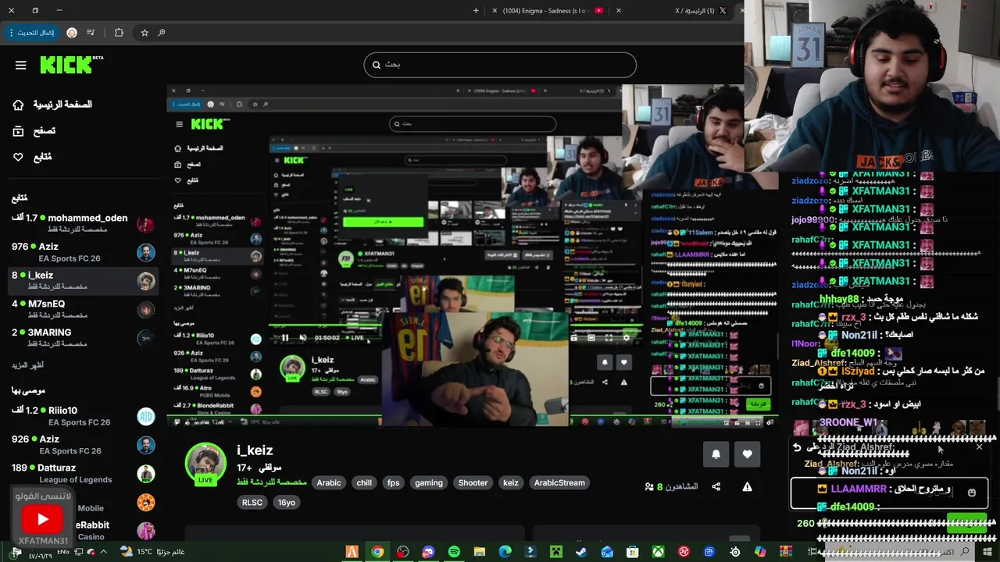Open stream player settings gear
This screenshot has height=562, width=1000.
click(x=626, y=338)
